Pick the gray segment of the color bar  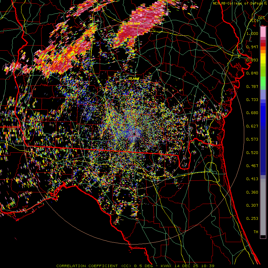(263, 207)
